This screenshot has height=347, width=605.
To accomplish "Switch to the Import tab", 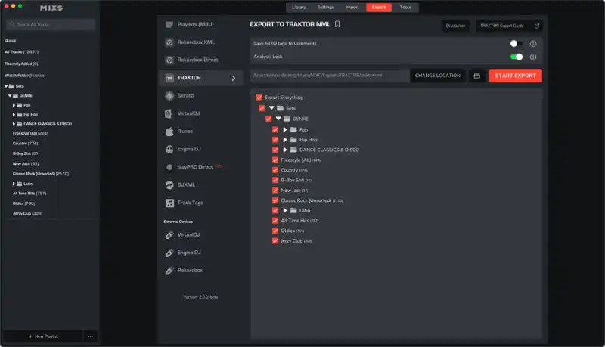I will (x=352, y=8).
